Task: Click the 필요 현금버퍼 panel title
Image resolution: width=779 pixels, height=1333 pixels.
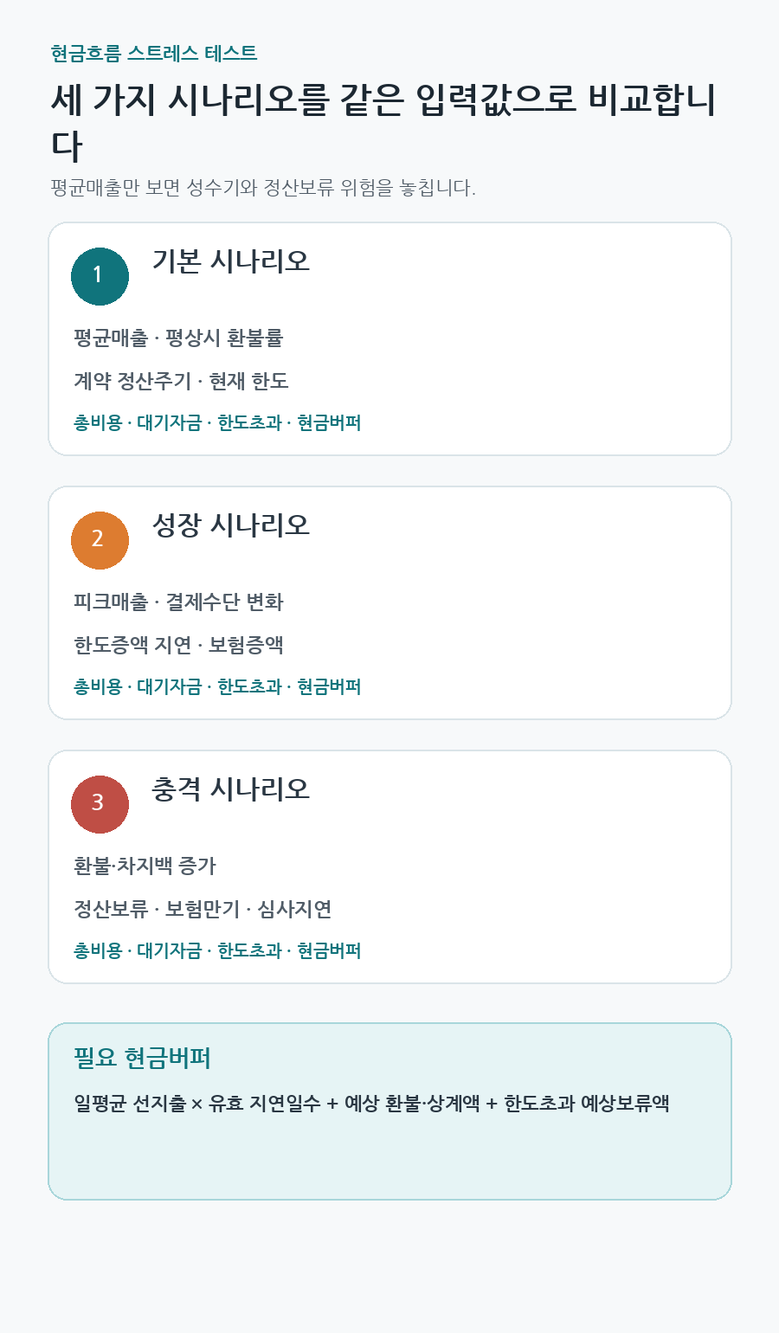Action: point(143,1059)
